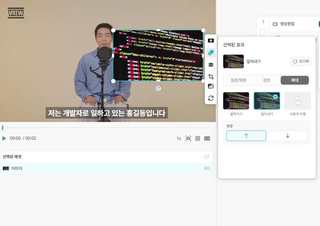Check the clip 1 checkbox
Viewport: 320px width, 226px height.
[263, 32]
